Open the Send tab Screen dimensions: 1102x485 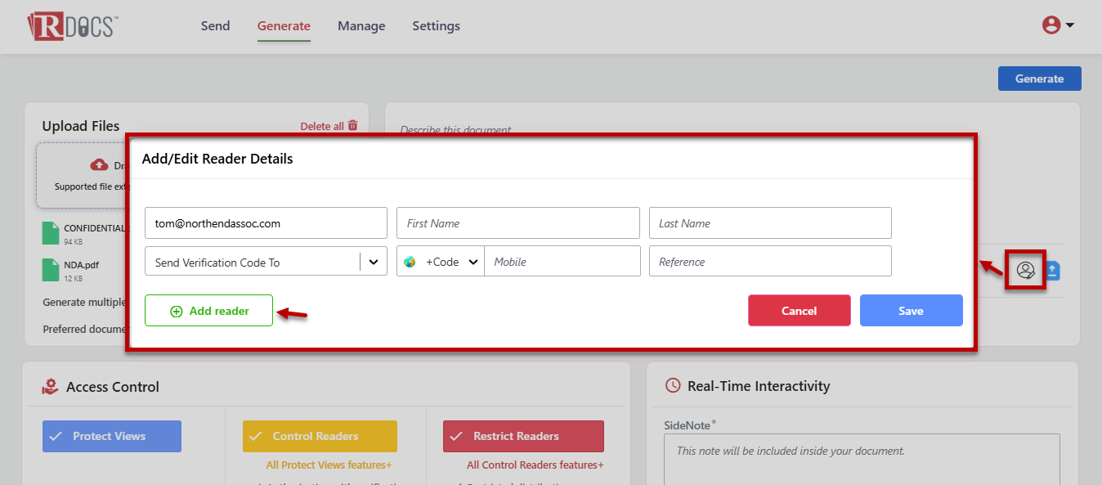pyautogui.click(x=215, y=26)
